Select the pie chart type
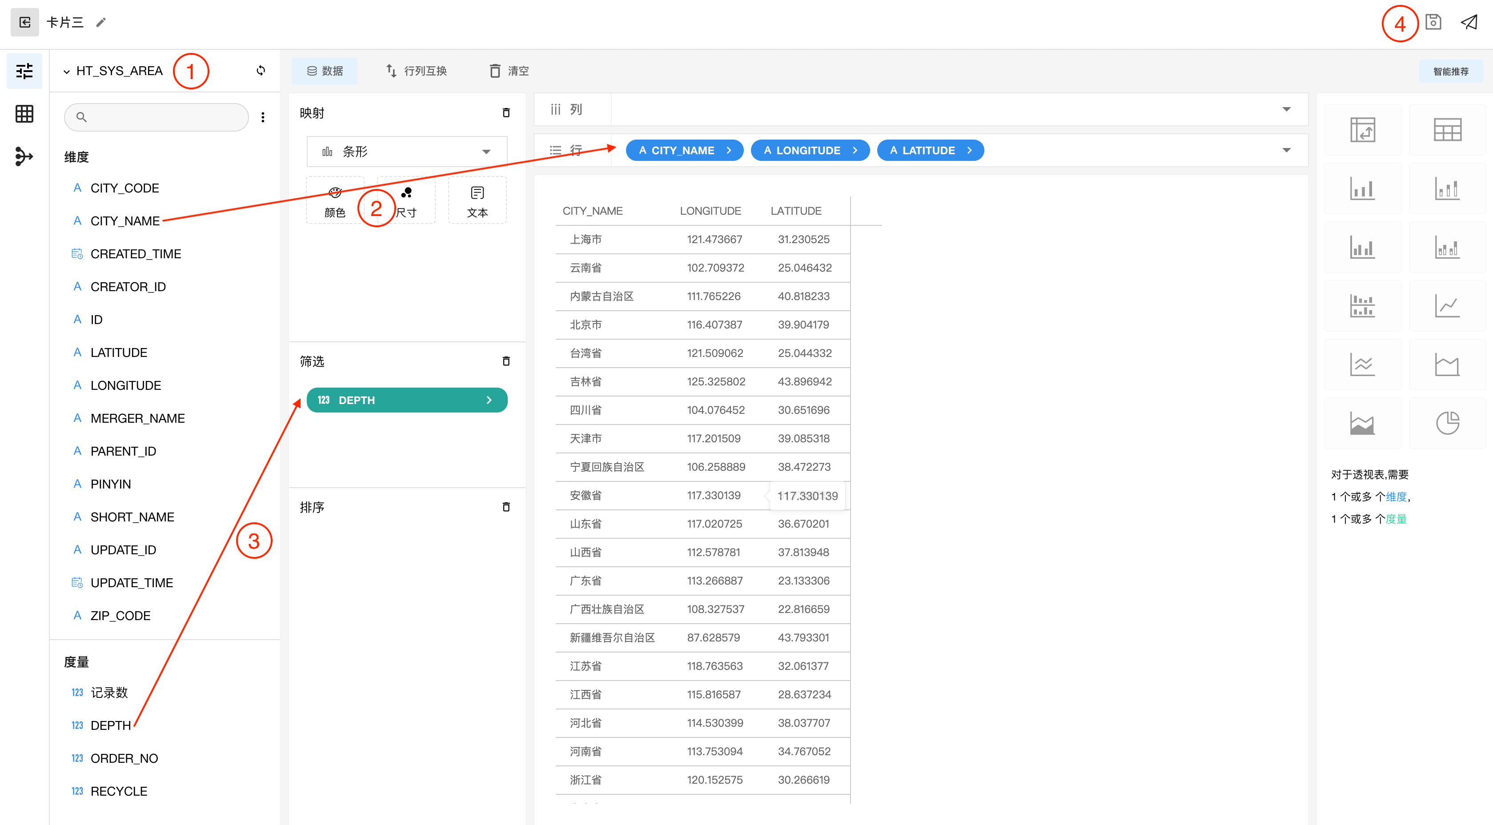The height and width of the screenshot is (825, 1493). tap(1447, 423)
